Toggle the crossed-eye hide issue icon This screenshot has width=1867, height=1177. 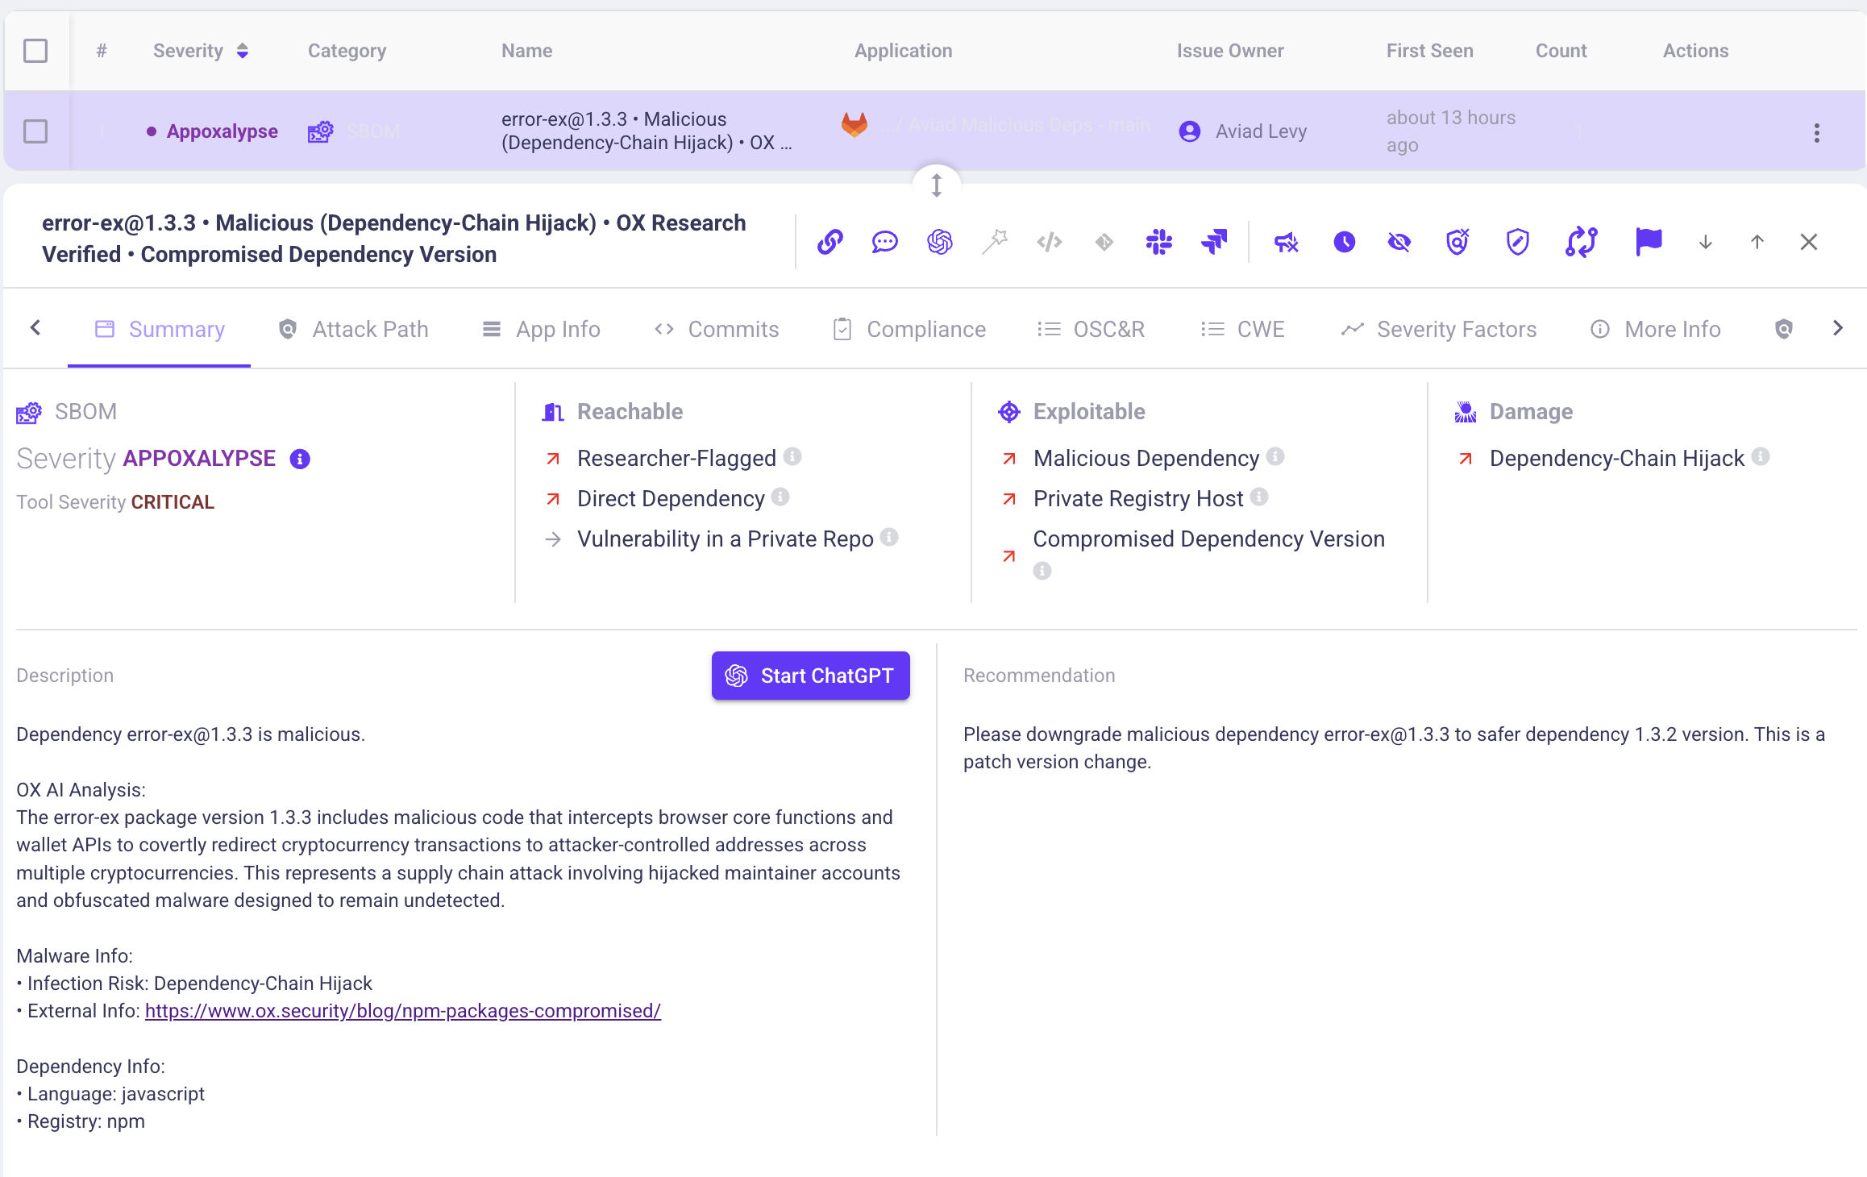(1399, 242)
